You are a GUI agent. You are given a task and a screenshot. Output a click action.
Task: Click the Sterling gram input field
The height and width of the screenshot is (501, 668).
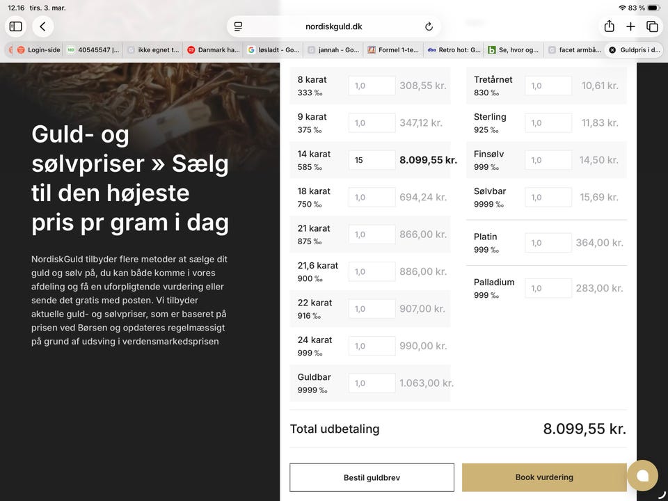[548, 122]
